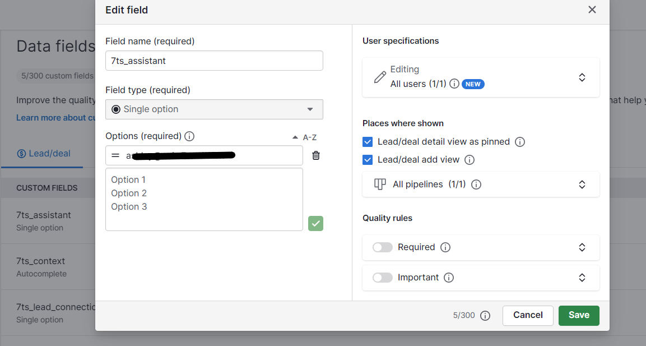Uncheck Lead/deal detail view as pinned
Image resolution: width=646 pixels, height=346 pixels.
(x=368, y=142)
